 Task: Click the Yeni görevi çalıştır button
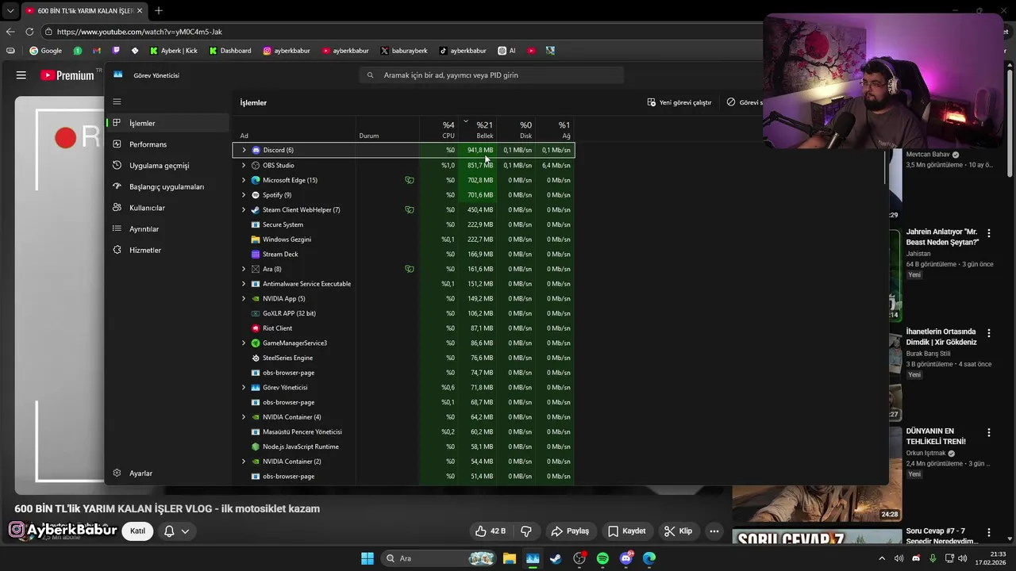point(679,102)
